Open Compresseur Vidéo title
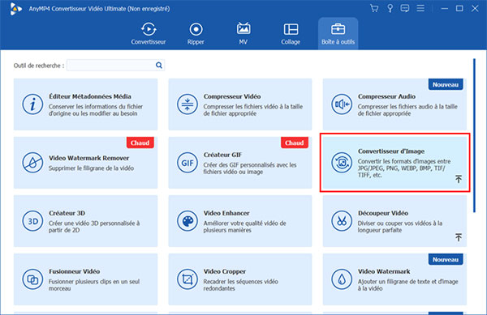 (232, 96)
